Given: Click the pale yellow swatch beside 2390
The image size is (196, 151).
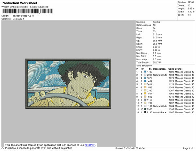Looking at the screenshot, I should pos(145,90).
